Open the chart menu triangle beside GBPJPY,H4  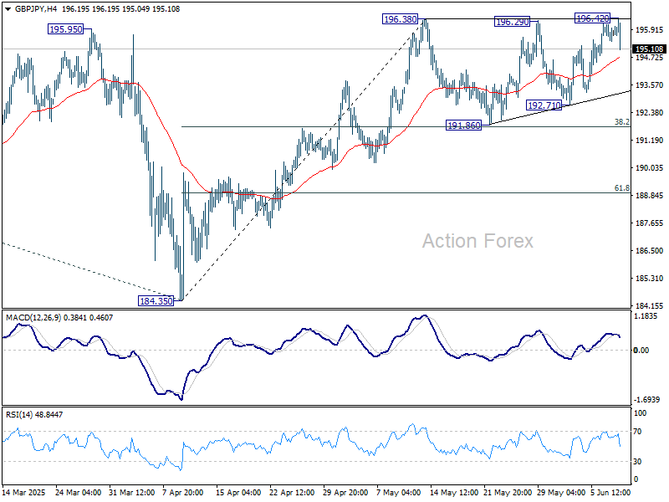pos(8,9)
